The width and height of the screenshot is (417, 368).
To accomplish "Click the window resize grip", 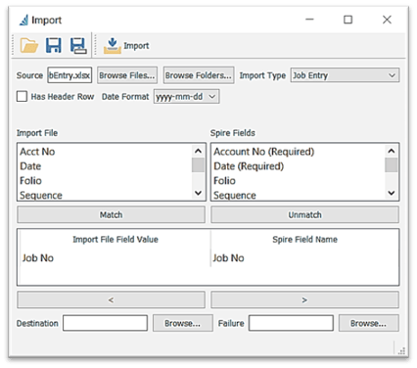I will click(x=401, y=351).
